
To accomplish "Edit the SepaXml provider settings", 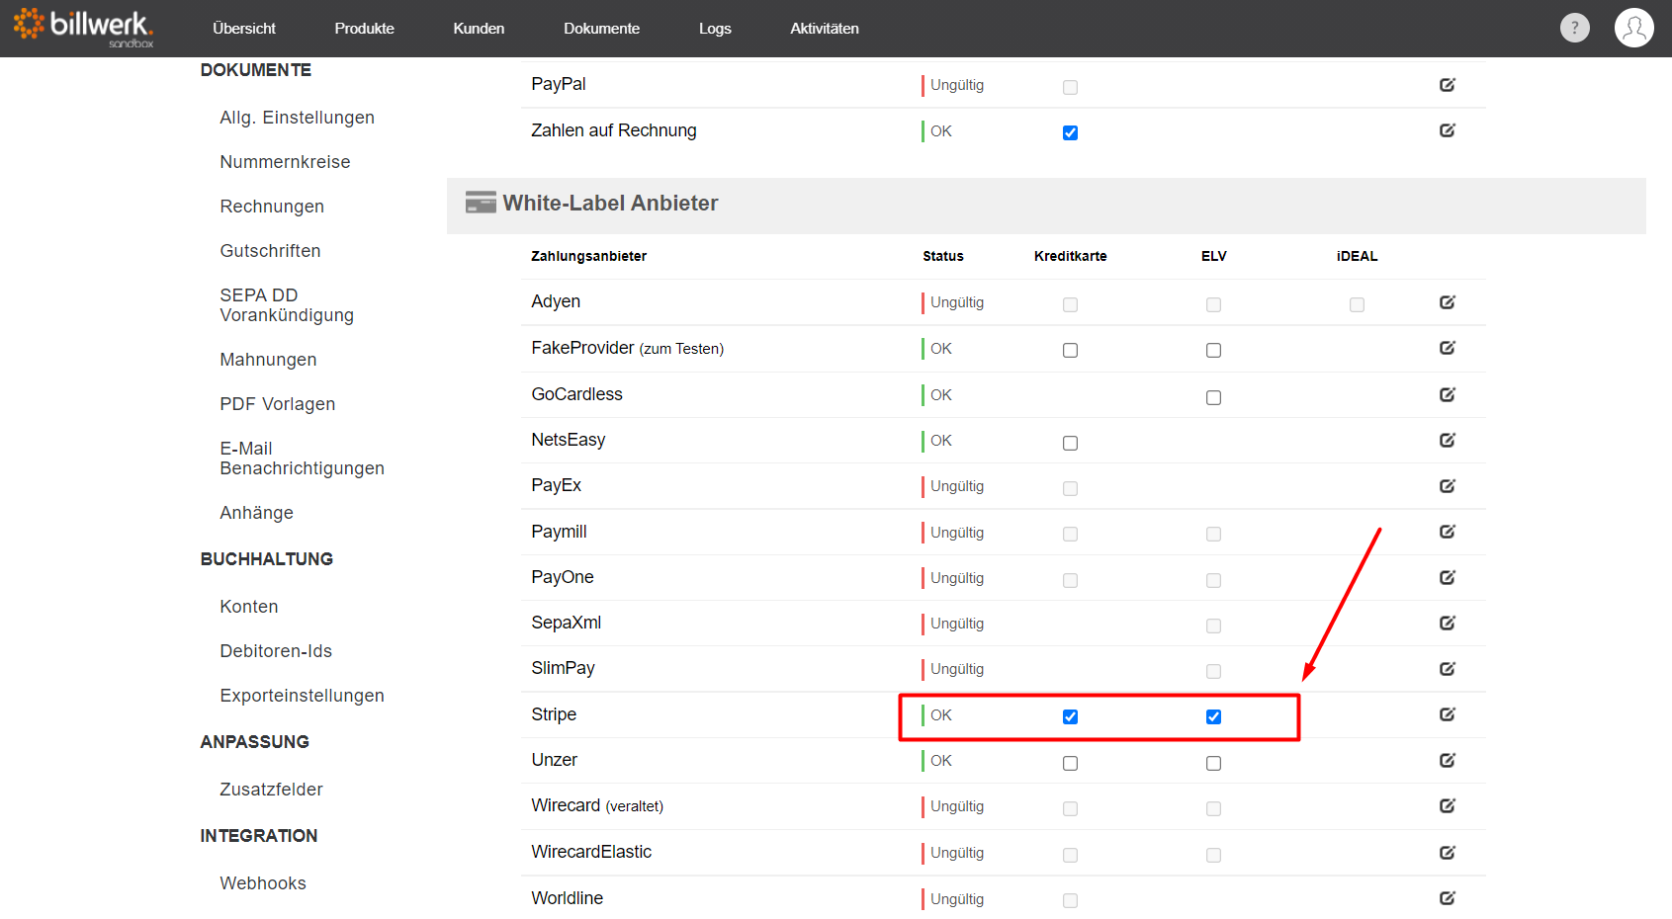I will tap(1448, 623).
